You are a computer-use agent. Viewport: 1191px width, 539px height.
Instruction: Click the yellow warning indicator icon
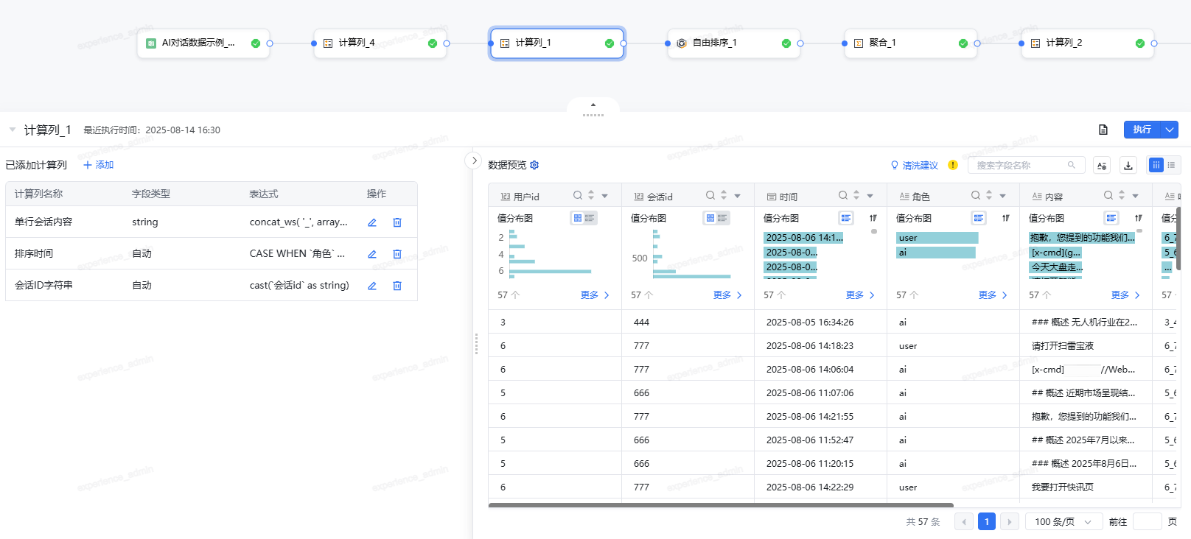tap(953, 165)
